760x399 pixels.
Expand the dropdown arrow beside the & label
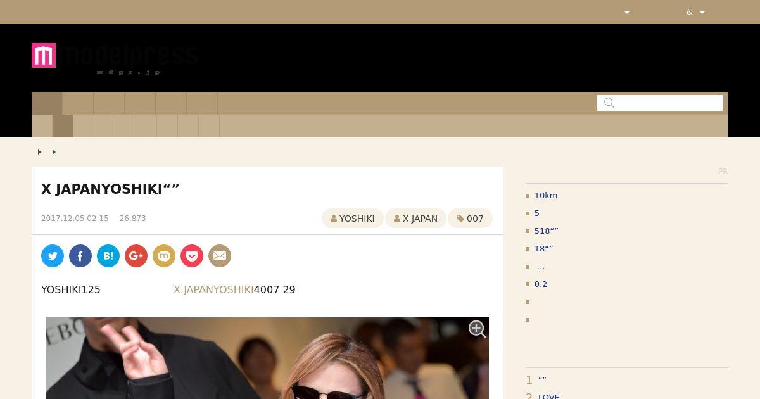[x=702, y=12]
